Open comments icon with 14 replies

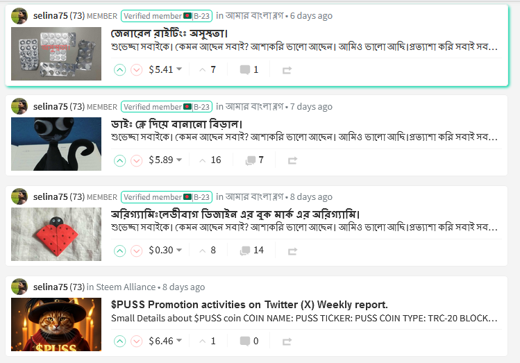245,251
